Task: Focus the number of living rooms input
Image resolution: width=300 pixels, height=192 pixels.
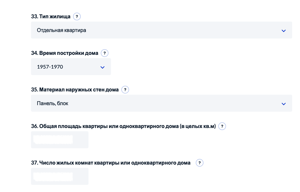Action: [x=59, y=176]
